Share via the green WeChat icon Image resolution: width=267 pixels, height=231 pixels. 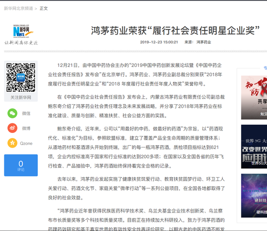12,113
